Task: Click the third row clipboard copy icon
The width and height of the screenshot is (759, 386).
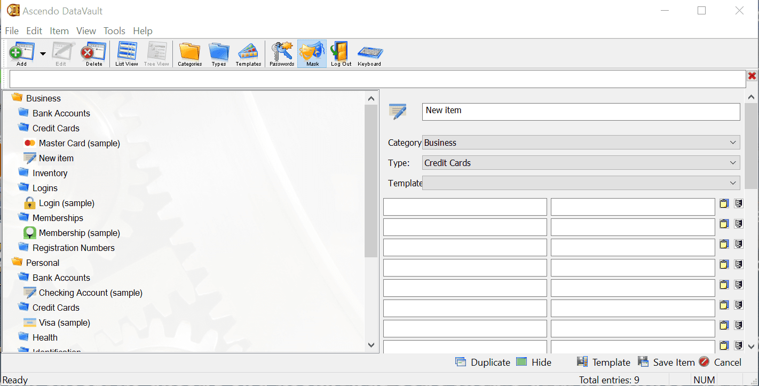Action: [x=724, y=244]
